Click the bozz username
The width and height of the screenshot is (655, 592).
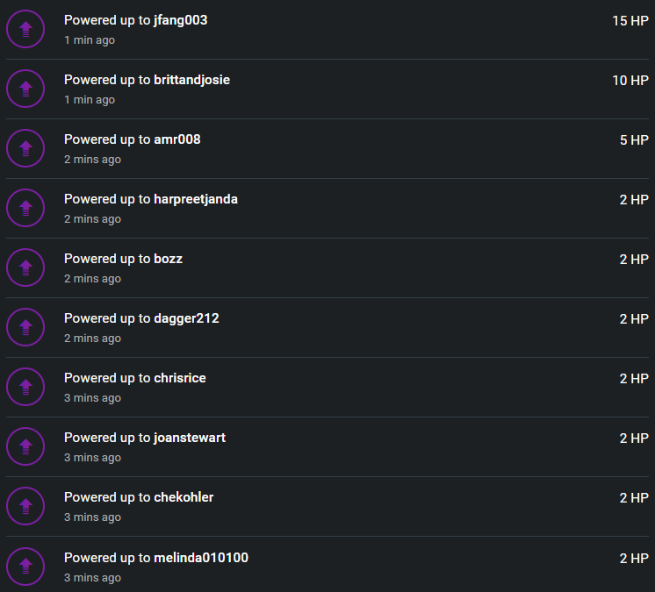point(168,259)
